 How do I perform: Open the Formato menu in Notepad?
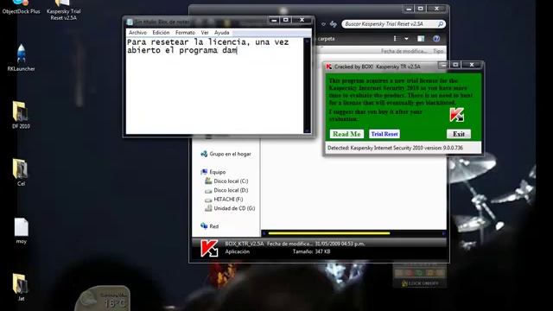coord(185,33)
